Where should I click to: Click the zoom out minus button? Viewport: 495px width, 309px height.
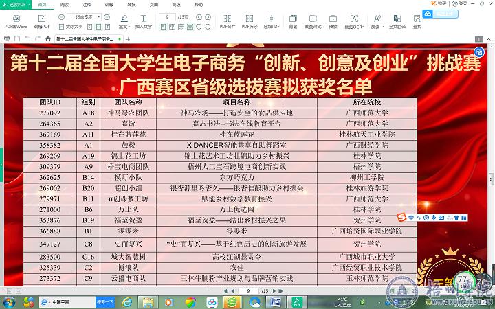[60, 16]
